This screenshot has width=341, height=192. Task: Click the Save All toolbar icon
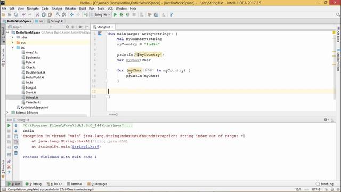[x=10, y=14]
